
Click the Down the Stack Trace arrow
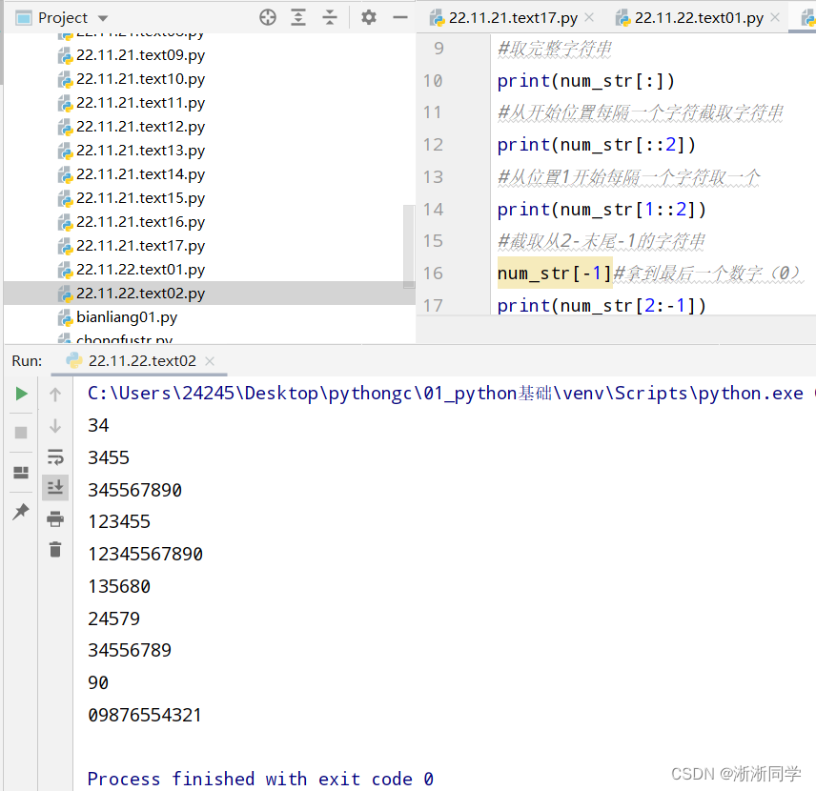[x=55, y=427]
